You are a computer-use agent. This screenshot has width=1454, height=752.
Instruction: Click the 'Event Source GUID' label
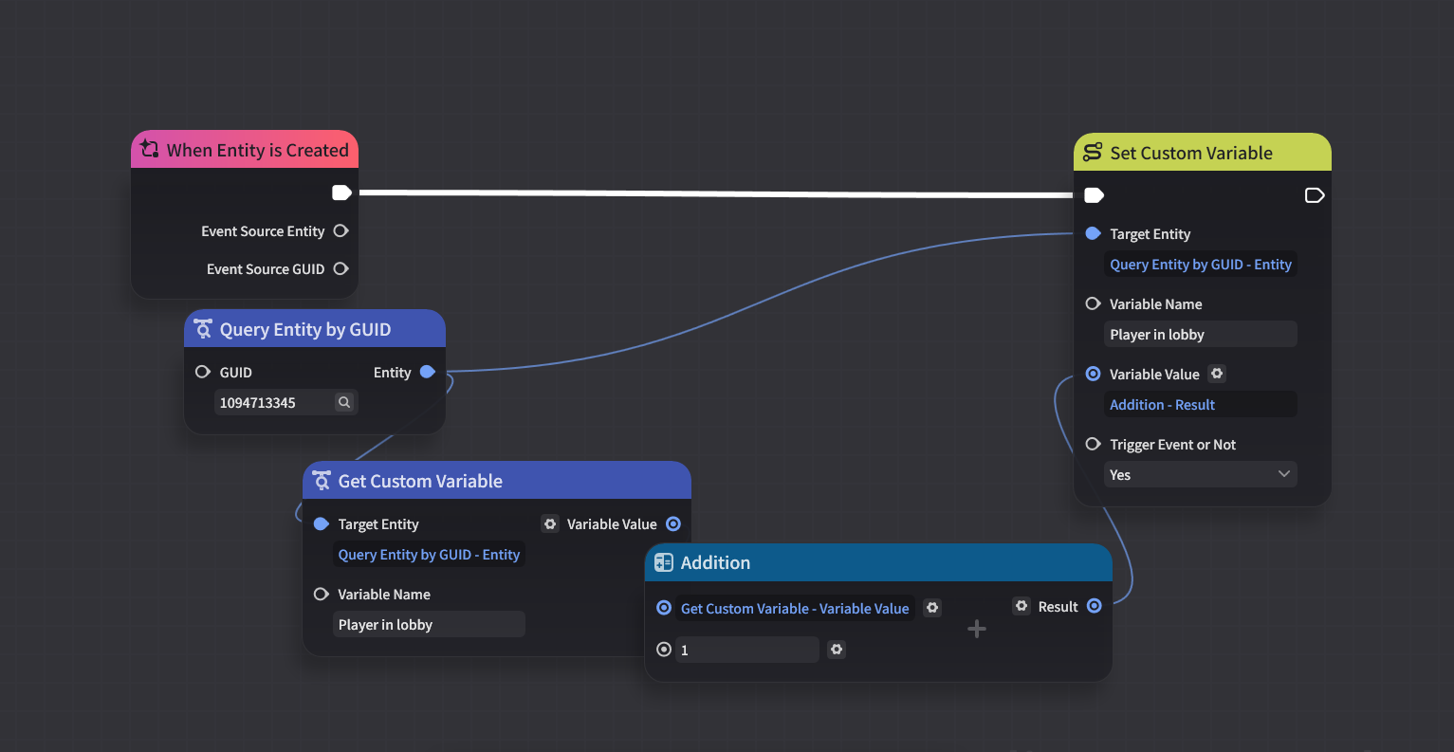coord(266,269)
